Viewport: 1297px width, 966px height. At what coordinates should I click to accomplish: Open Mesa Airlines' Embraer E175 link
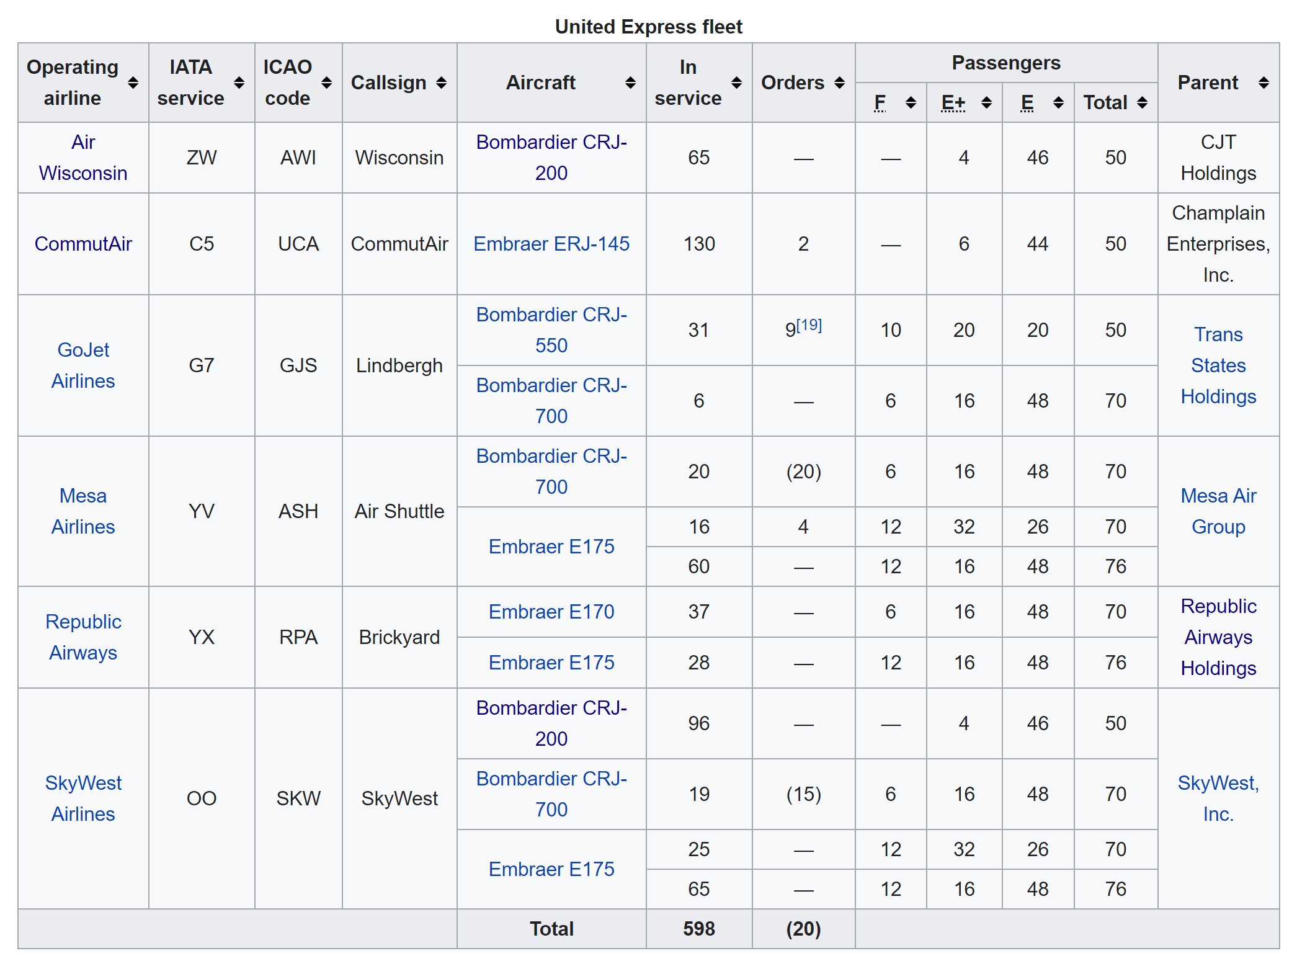pyautogui.click(x=551, y=547)
